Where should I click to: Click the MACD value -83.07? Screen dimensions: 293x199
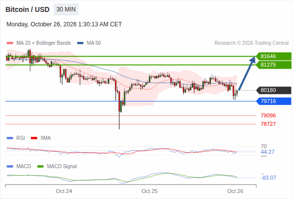tap(268, 178)
